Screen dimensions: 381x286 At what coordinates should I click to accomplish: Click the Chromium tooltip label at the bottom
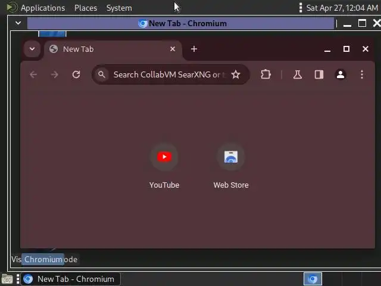tap(43, 259)
